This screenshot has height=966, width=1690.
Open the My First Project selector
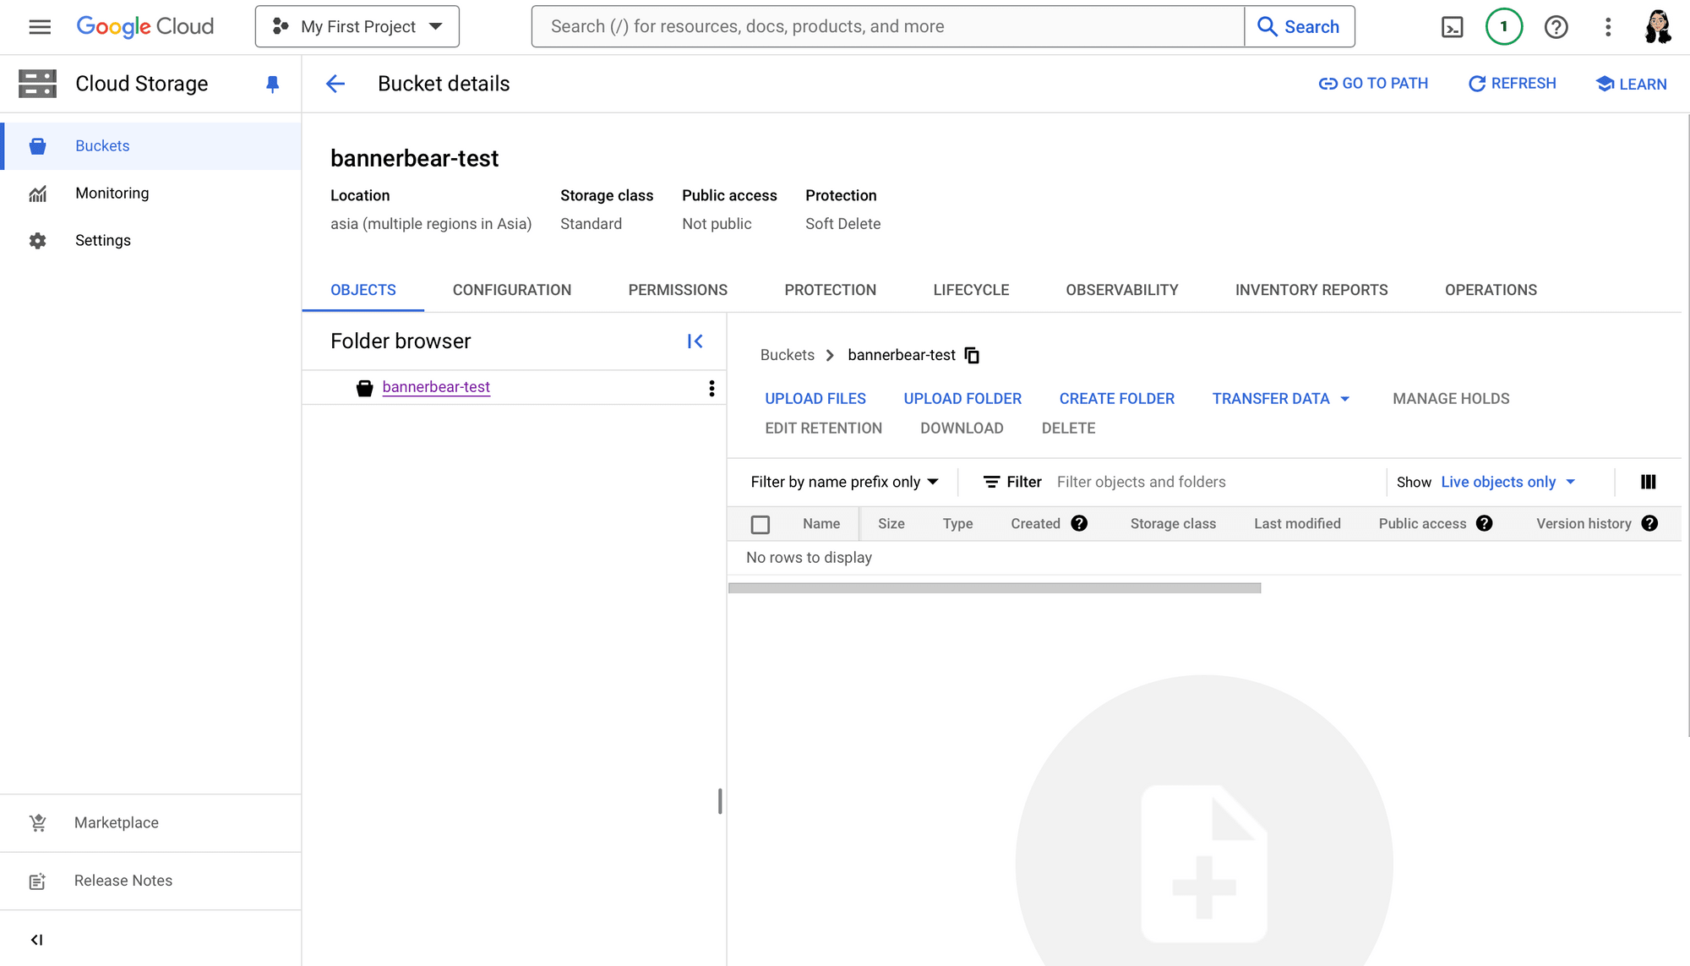(x=357, y=26)
